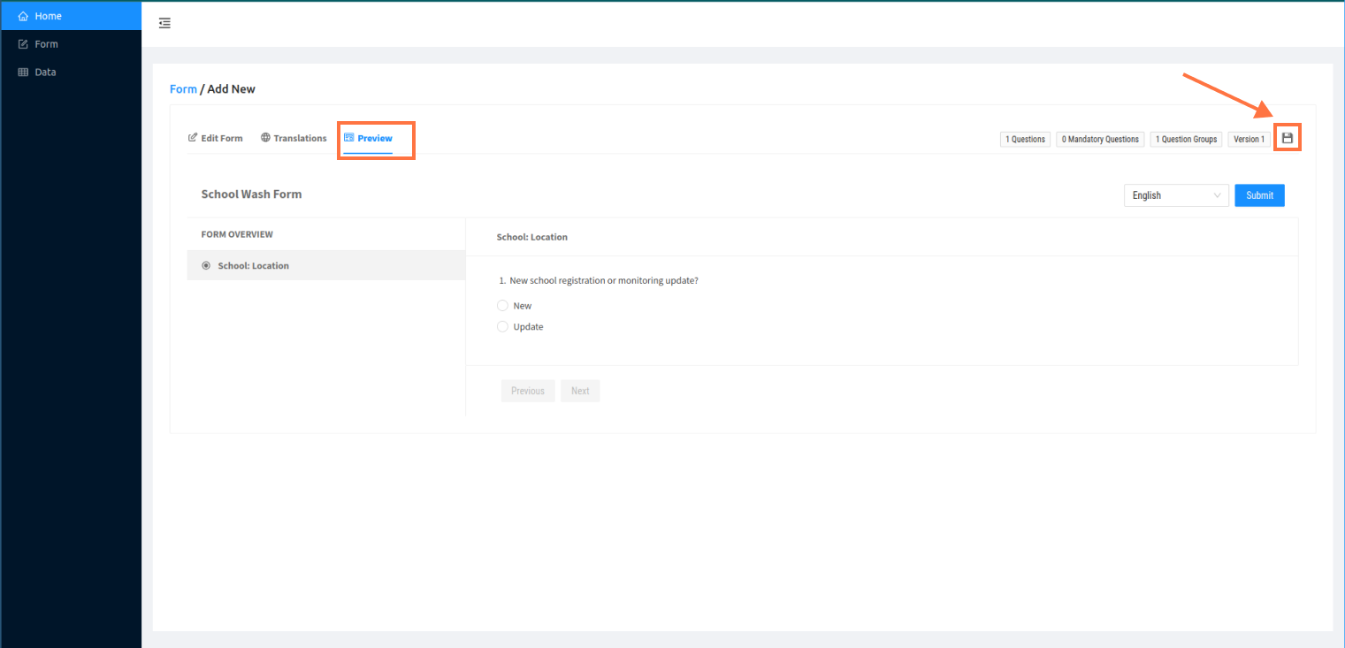This screenshot has width=1345, height=648.
Task: Open the English language dropdown
Action: point(1176,195)
